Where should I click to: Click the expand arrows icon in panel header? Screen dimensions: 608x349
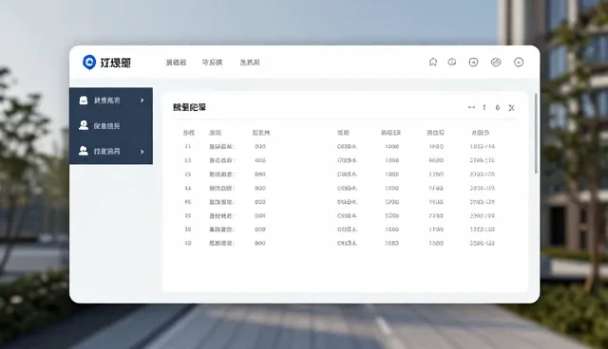point(511,107)
